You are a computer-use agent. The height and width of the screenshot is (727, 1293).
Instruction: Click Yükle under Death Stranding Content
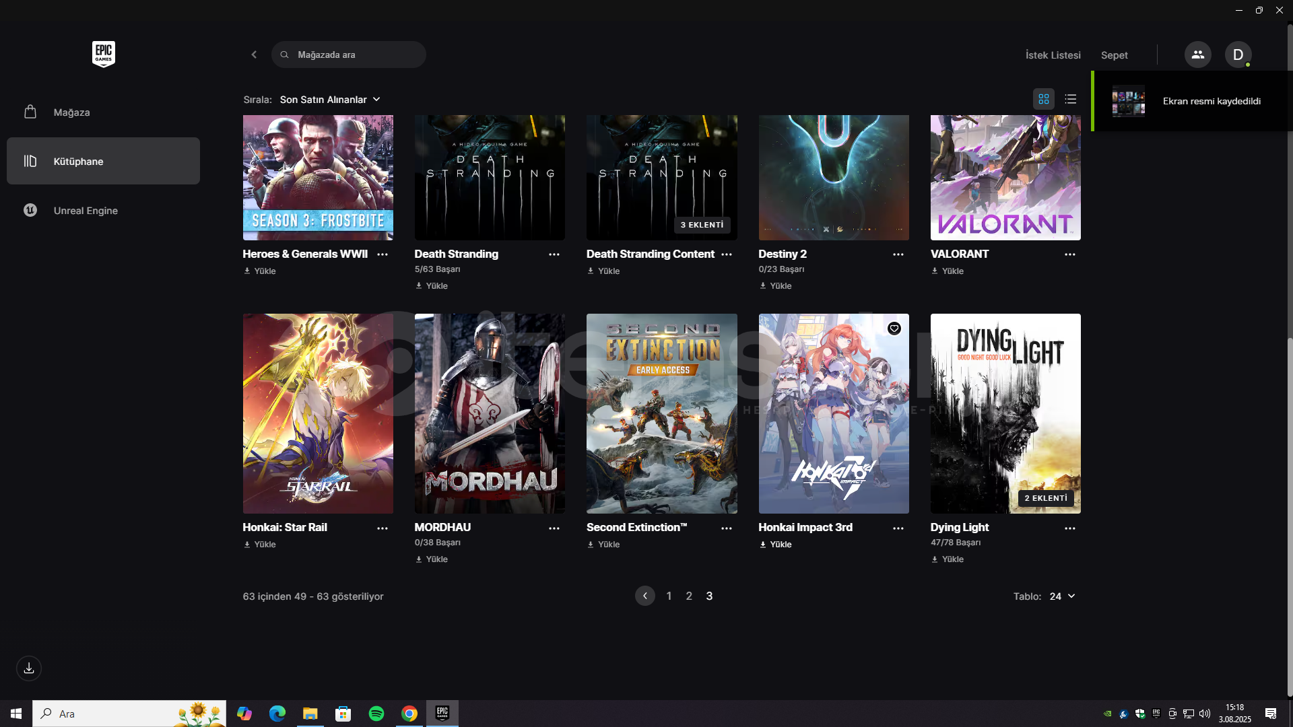pos(603,271)
